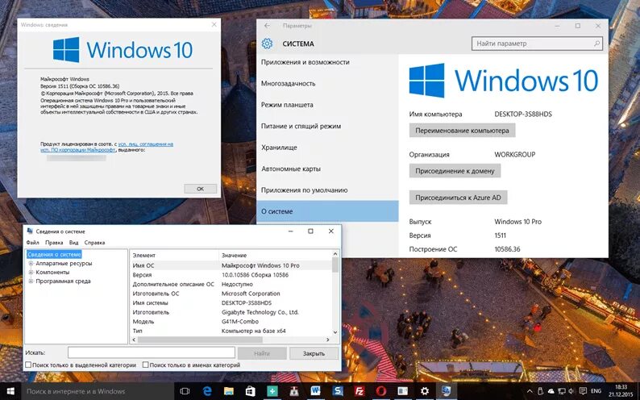Open File Explorer from the taskbar
Screen dimensions: 640x400
point(228,391)
